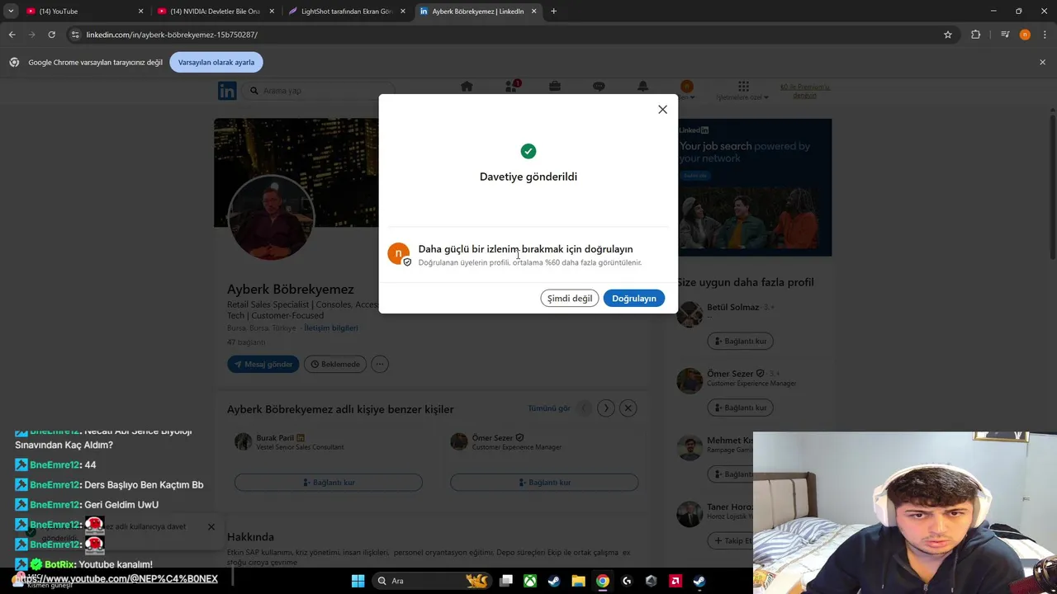Open LinkedIn Home icon
The height and width of the screenshot is (594, 1057).
click(x=467, y=87)
